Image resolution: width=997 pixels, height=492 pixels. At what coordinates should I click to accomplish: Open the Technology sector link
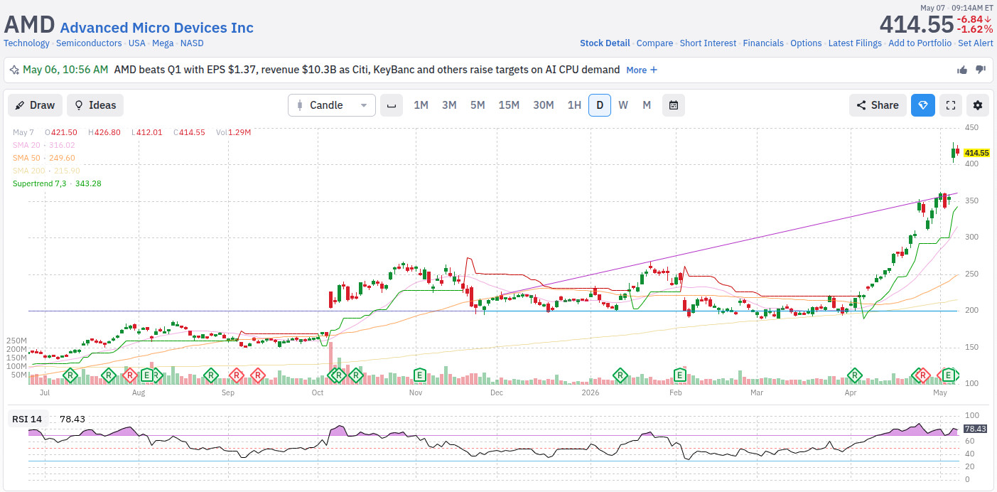coord(26,43)
